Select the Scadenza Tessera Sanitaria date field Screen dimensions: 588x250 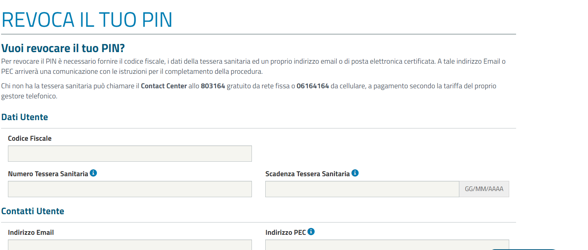click(x=362, y=189)
